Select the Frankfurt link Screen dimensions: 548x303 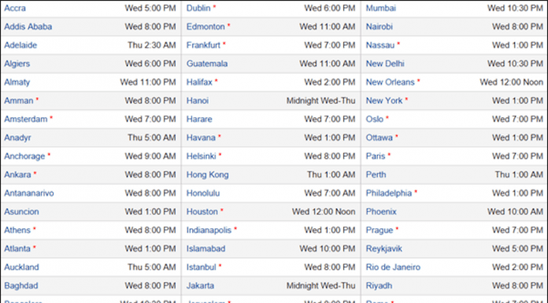click(x=203, y=45)
